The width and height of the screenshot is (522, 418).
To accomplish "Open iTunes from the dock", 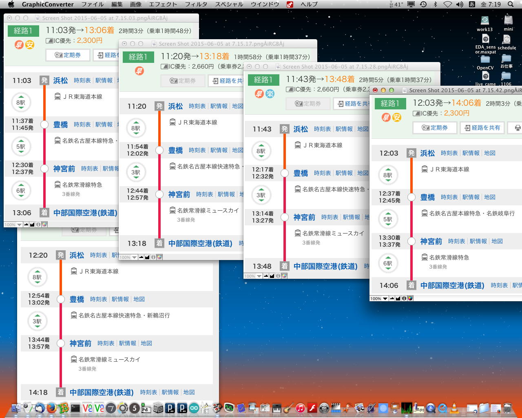I will pyautogui.click(x=301, y=408).
